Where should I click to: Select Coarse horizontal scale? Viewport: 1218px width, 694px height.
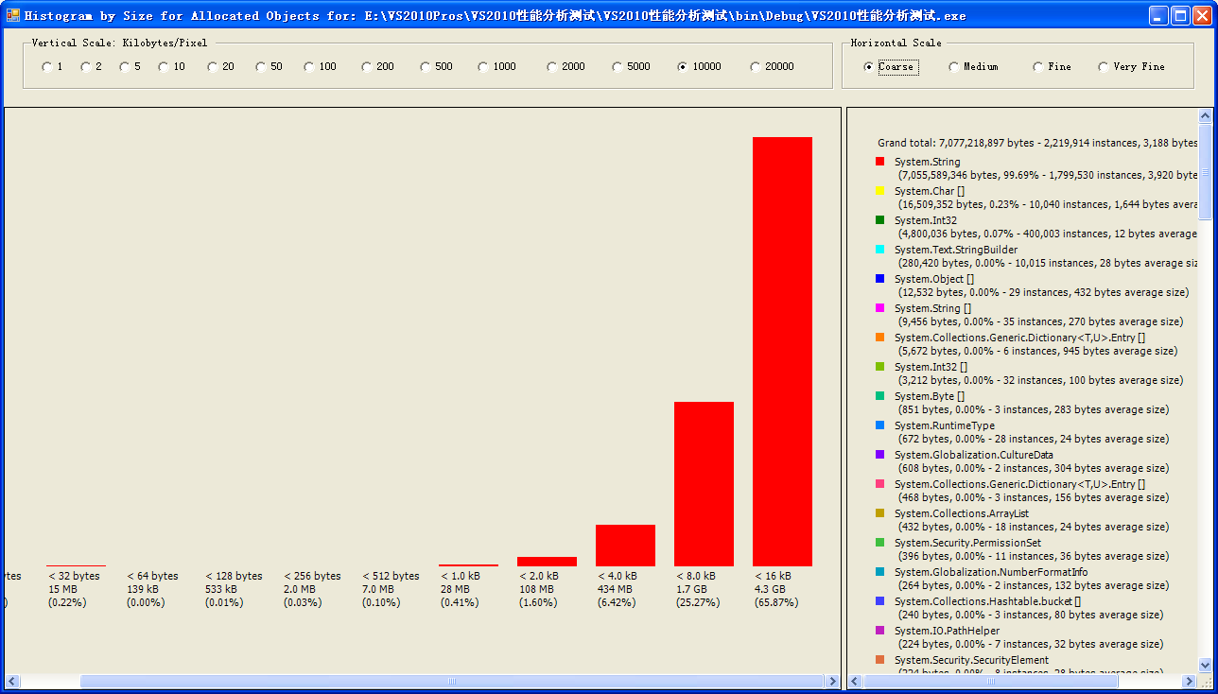click(889, 67)
